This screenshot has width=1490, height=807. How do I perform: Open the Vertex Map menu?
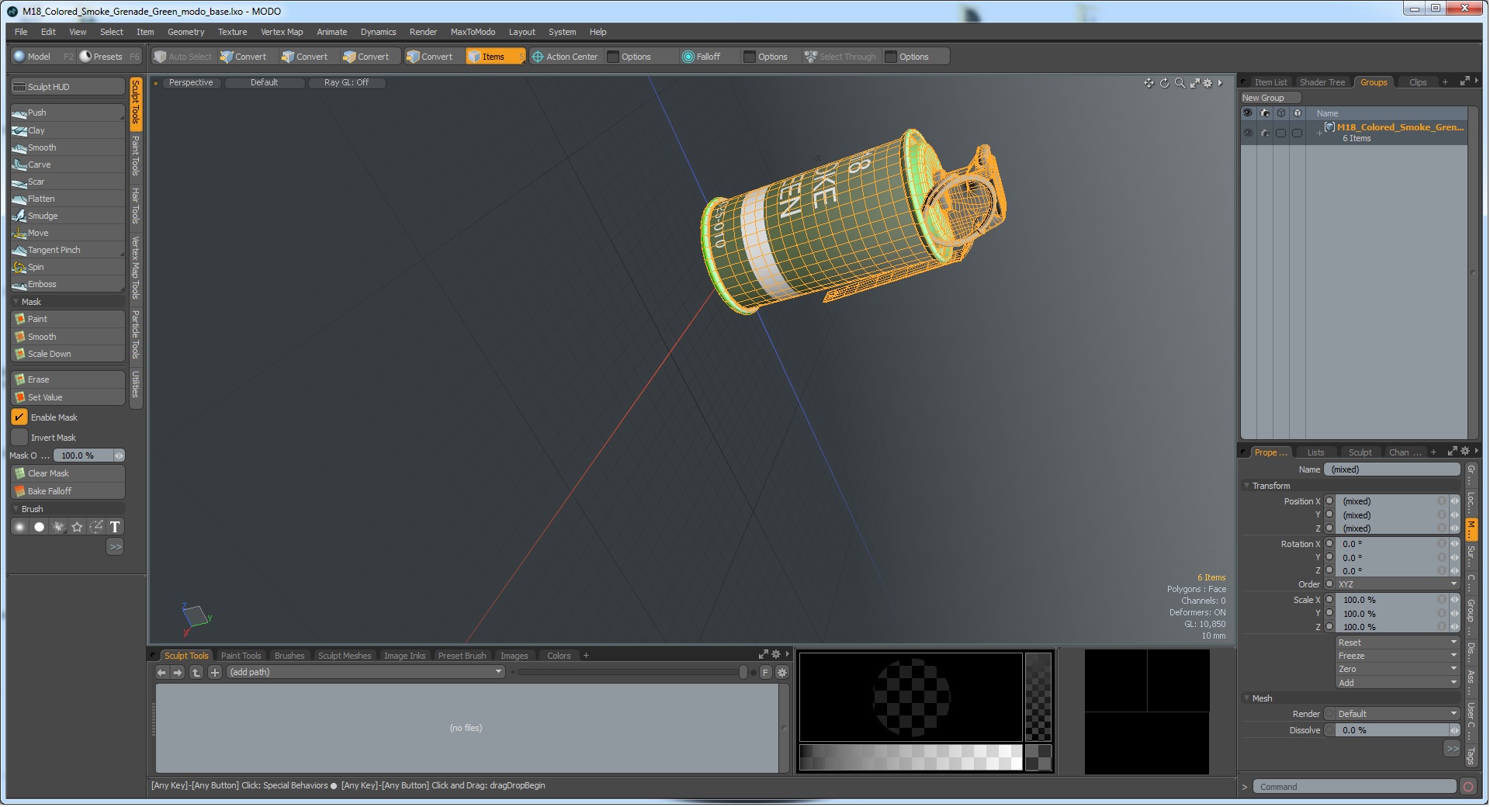pyautogui.click(x=282, y=32)
